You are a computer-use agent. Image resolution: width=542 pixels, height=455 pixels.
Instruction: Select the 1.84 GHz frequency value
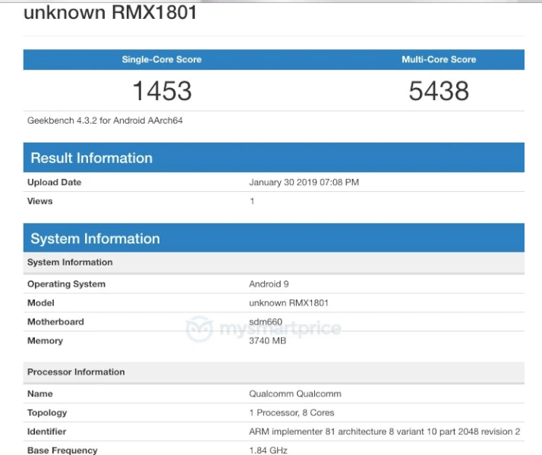268,450
